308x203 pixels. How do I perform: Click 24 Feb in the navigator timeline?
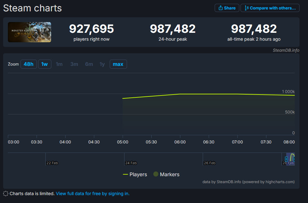pyautogui.click(x=131, y=163)
